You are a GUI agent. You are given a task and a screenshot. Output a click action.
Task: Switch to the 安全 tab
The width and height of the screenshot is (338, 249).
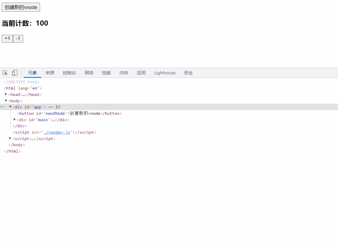[x=188, y=73]
